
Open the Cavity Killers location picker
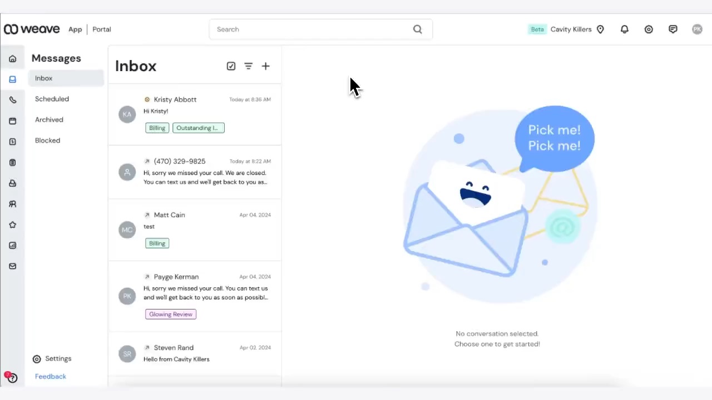pos(577,29)
